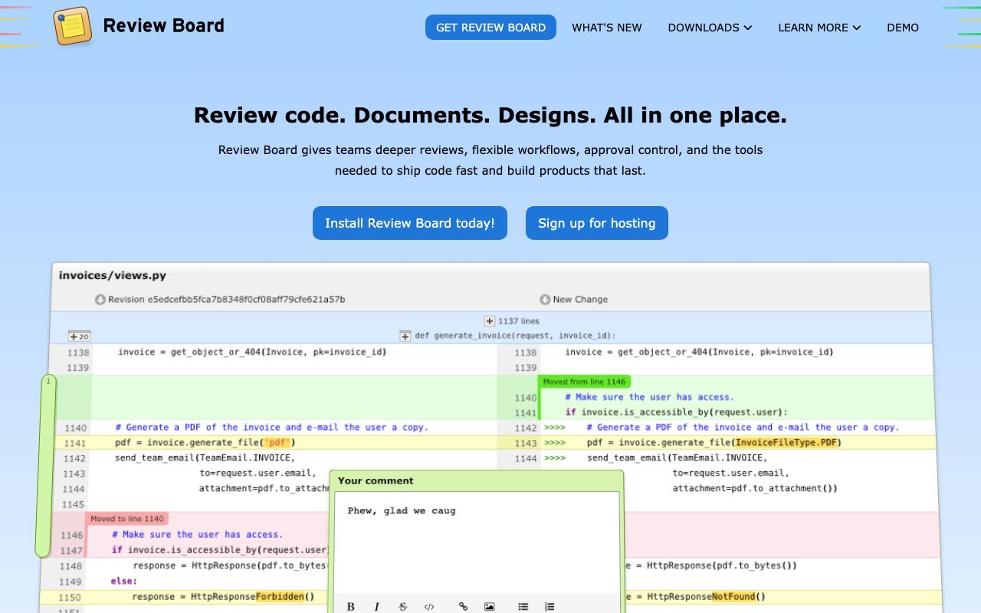The height and width of the screenshot is (613, 981).
Task: Open the Demo page
Action: tap(903, 27)
